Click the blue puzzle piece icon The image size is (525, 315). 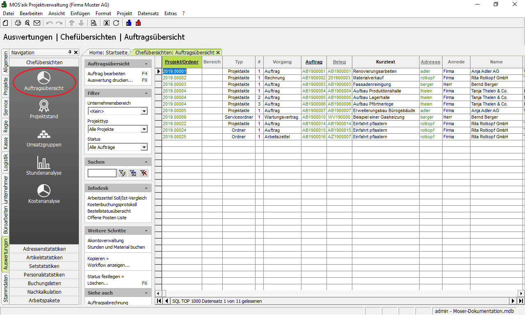tap(129, 23)
